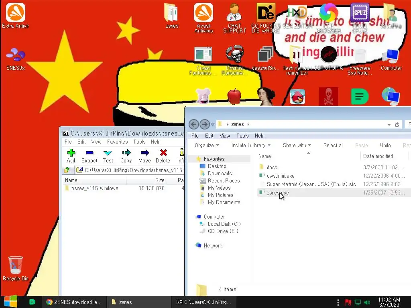Screen dimensions: 411x308
Task: Open View menu in Explorer window
Action: pyautogui.click(x=225, y=136)
